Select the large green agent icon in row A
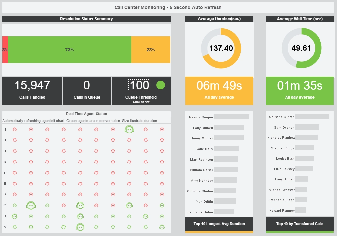 [x=80, y=227]
